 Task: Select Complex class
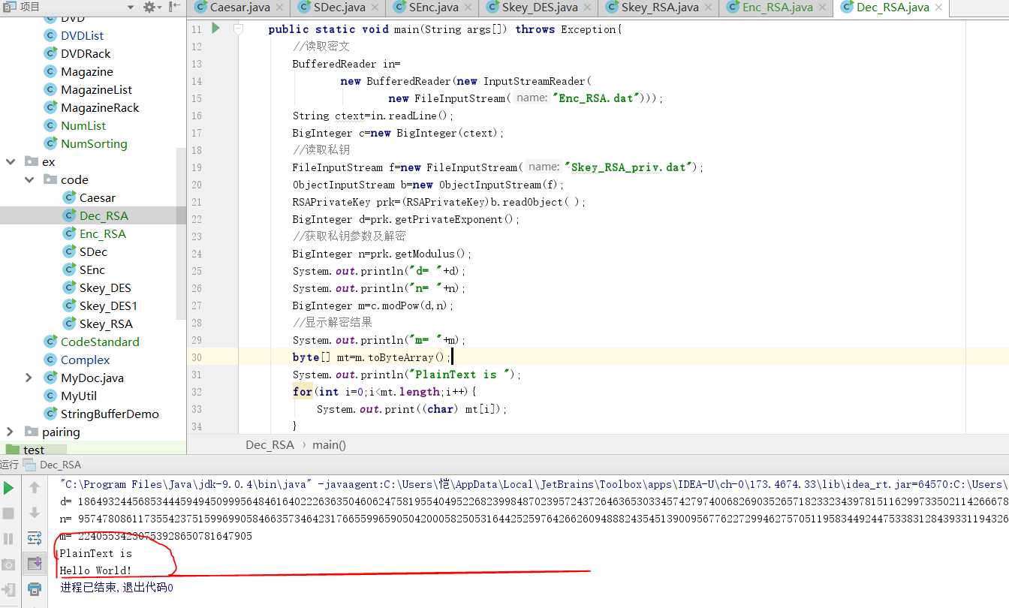point(85,360)
